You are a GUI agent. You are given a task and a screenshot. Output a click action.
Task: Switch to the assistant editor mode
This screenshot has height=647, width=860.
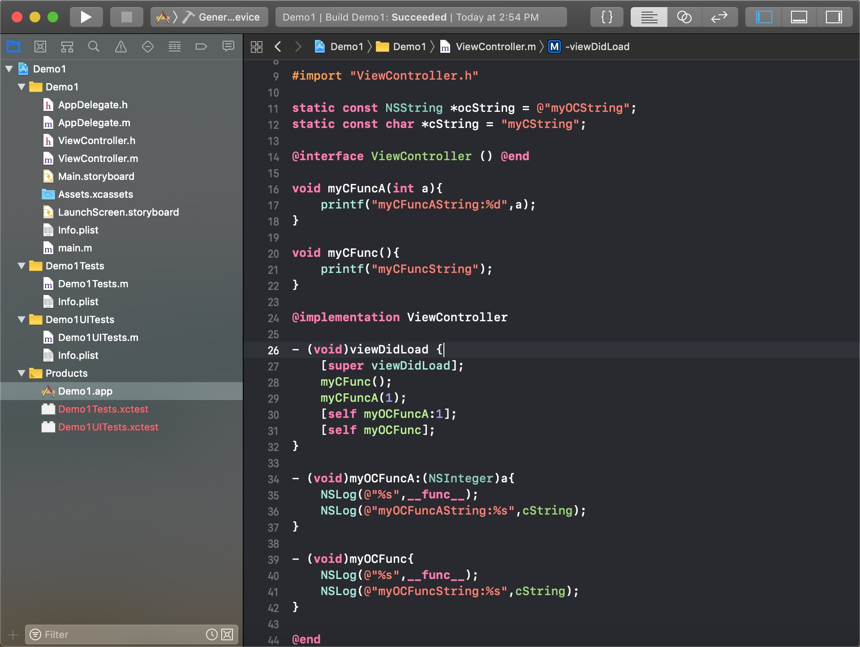click(684, 17)
